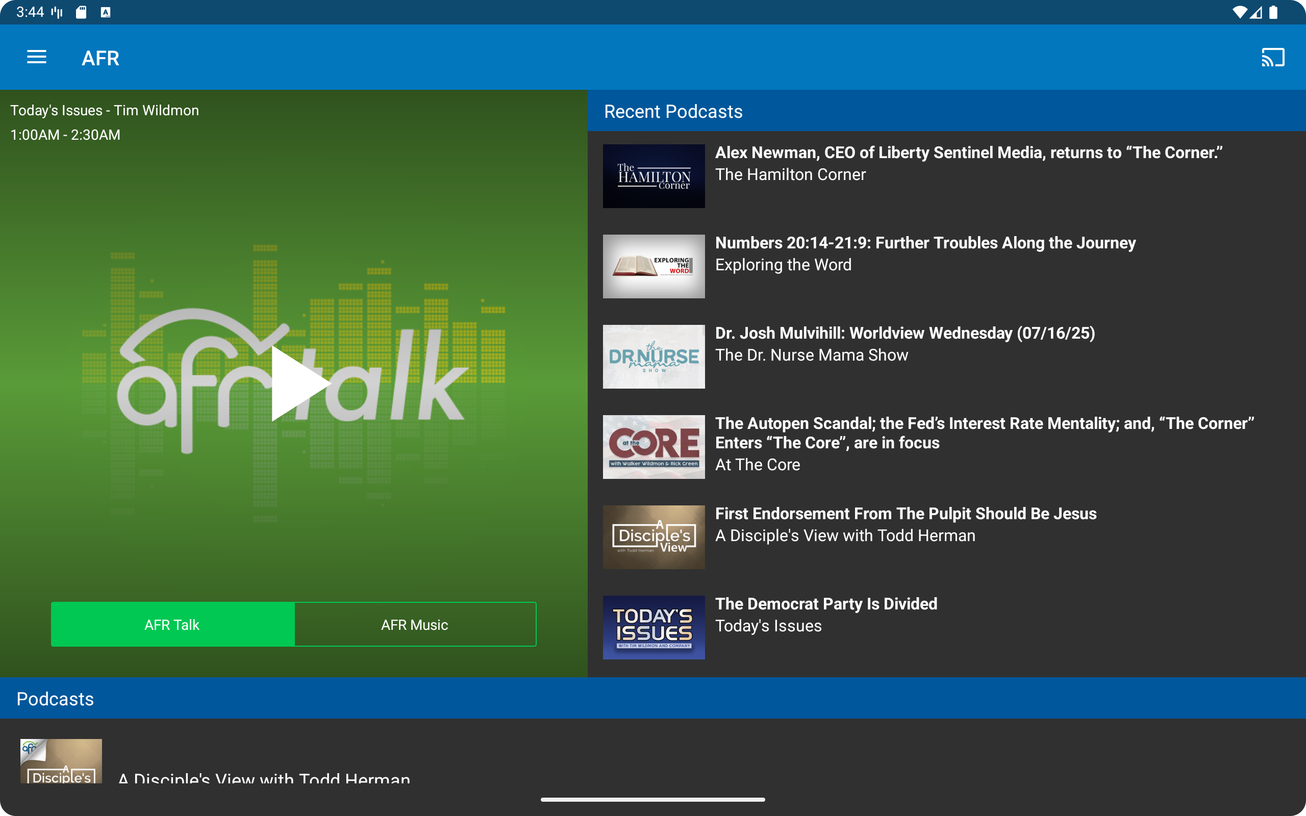Open the At The Core thumbnail
Image resolution: width=1306 pixels, height=816 pixels.
[x=654, y=447]
